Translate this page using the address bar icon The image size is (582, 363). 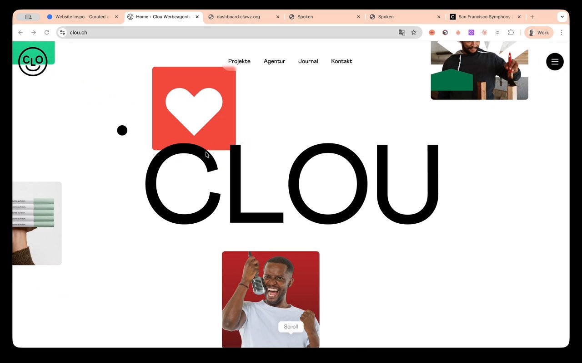(x=402, y=33)
